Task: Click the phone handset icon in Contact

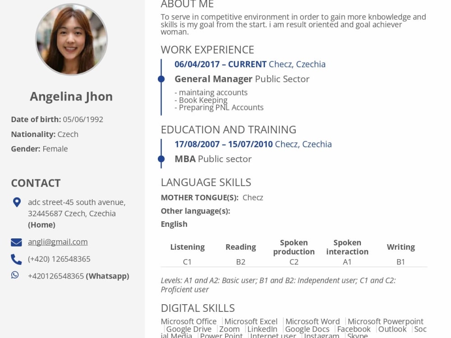Action: 16,259
